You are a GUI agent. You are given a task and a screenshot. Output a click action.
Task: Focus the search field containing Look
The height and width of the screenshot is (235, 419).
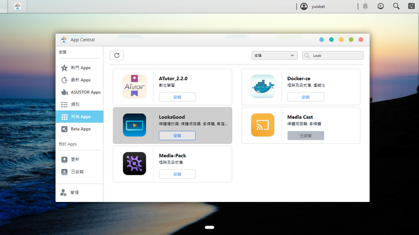click(x=333, y=56)
